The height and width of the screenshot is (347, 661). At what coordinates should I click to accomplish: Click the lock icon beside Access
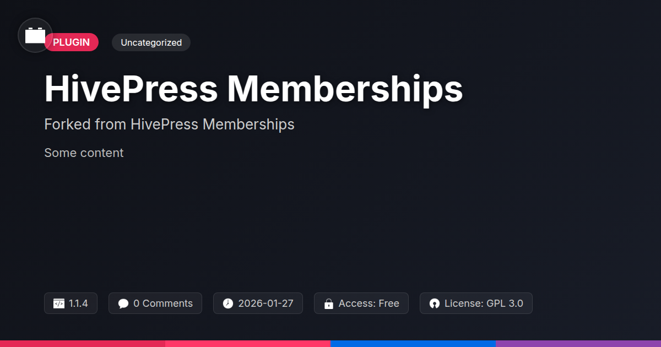point(329,303)
